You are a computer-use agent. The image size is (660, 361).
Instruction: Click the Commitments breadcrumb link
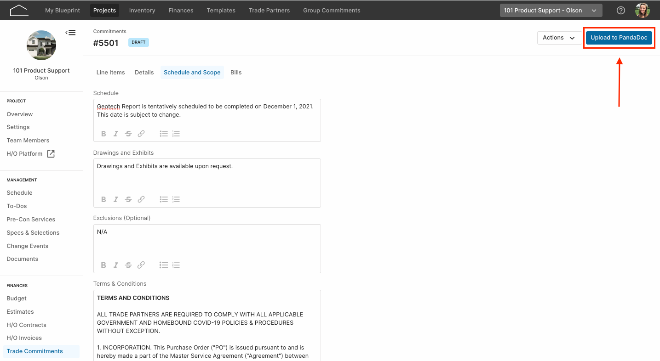click(109, 32)
